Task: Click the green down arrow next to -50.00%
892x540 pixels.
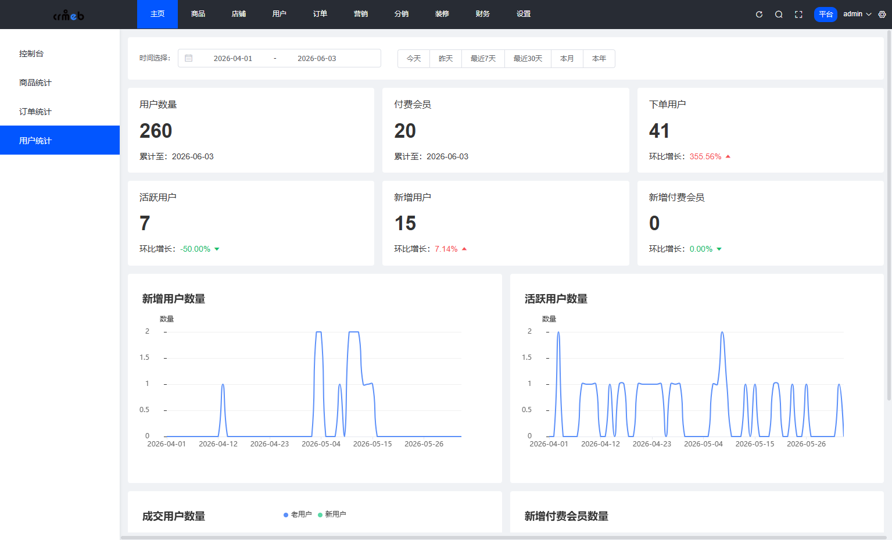Action: 217,249
